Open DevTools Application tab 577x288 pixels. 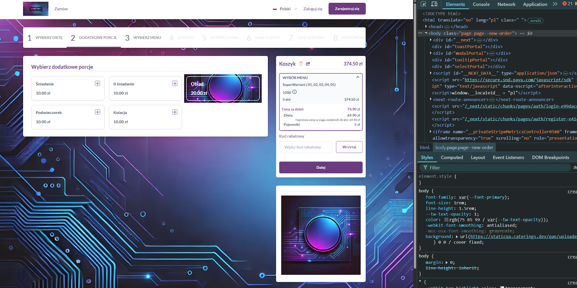click(x=535, y=4)
